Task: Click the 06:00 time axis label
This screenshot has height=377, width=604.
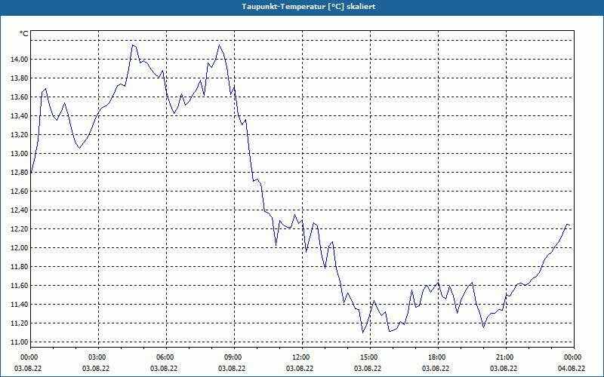Action: tap(164, 357)
